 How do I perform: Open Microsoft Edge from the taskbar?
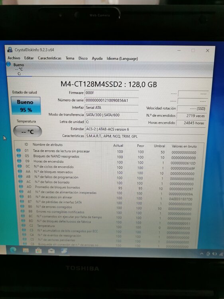click(13, 250)
